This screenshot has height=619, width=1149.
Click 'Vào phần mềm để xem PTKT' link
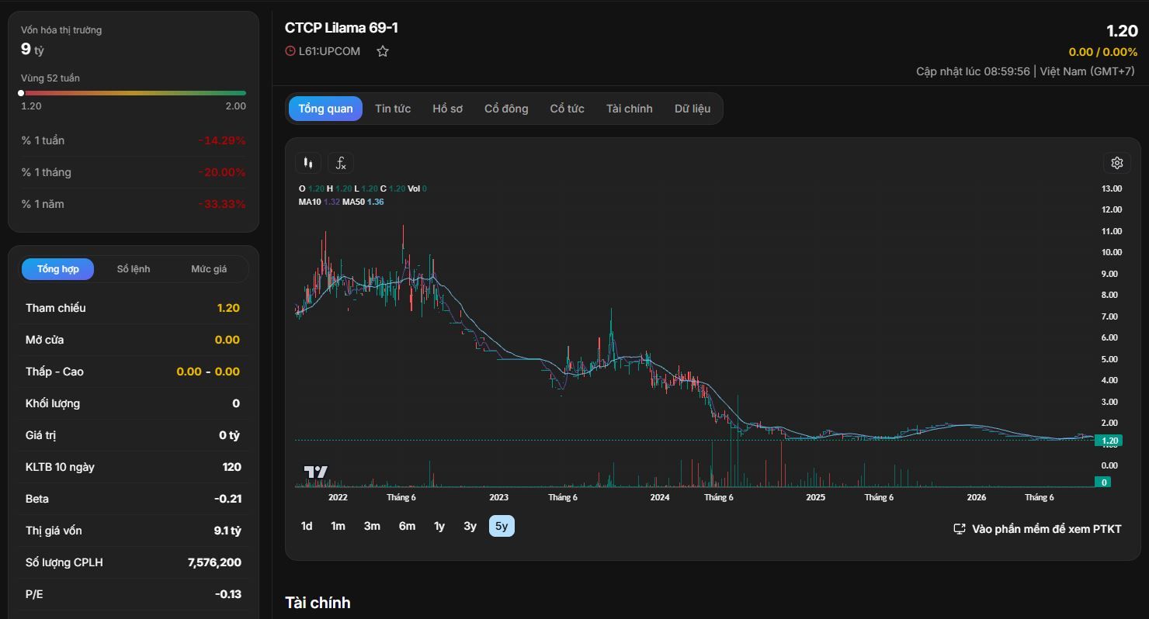1047,529
